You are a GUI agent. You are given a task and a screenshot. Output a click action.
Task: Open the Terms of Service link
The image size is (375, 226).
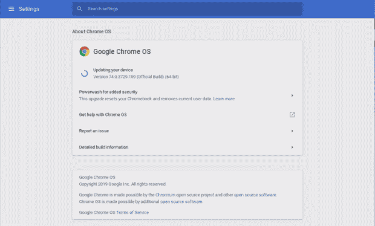click(x=132, y=212)
